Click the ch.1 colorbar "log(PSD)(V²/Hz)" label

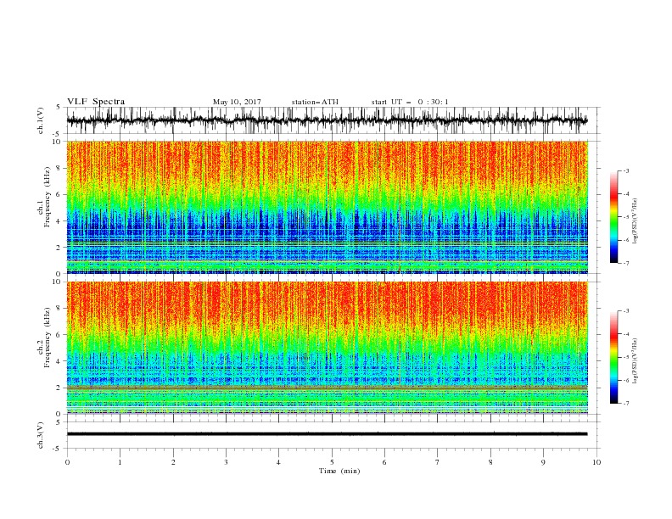tap(635, 221)
